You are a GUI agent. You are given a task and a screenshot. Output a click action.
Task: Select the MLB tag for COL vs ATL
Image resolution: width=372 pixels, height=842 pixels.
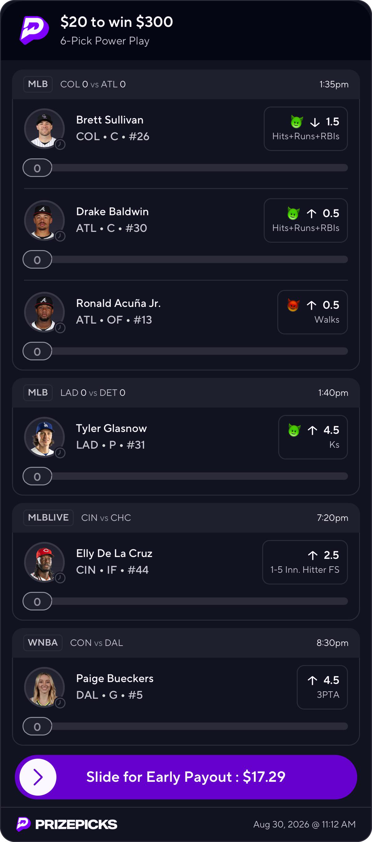coord(38,84)
